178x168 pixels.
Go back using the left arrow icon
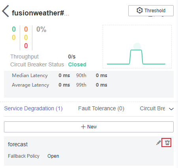pos(6,11)
